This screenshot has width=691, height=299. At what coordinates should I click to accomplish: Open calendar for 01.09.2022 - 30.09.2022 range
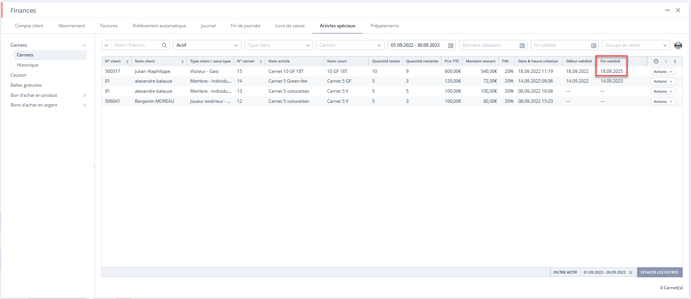451,45
